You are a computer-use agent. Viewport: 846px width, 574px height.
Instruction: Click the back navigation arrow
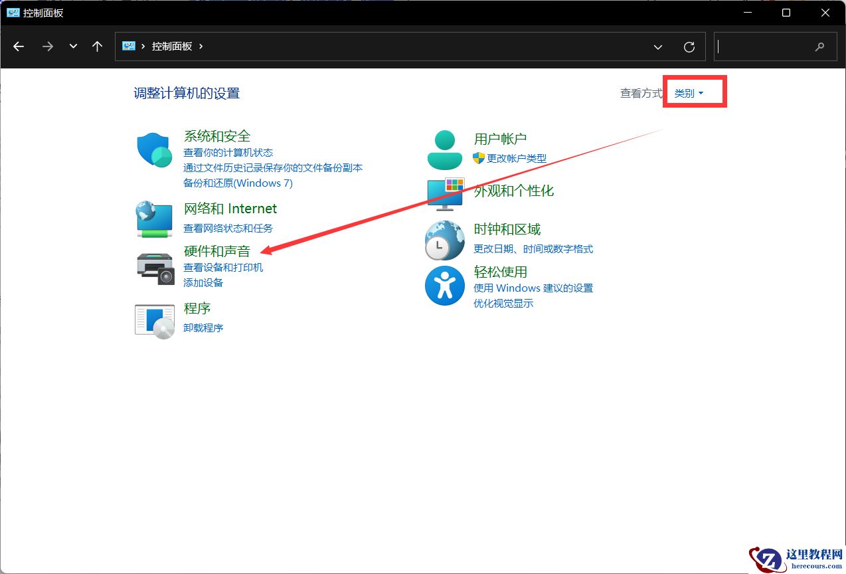[19, 47]
